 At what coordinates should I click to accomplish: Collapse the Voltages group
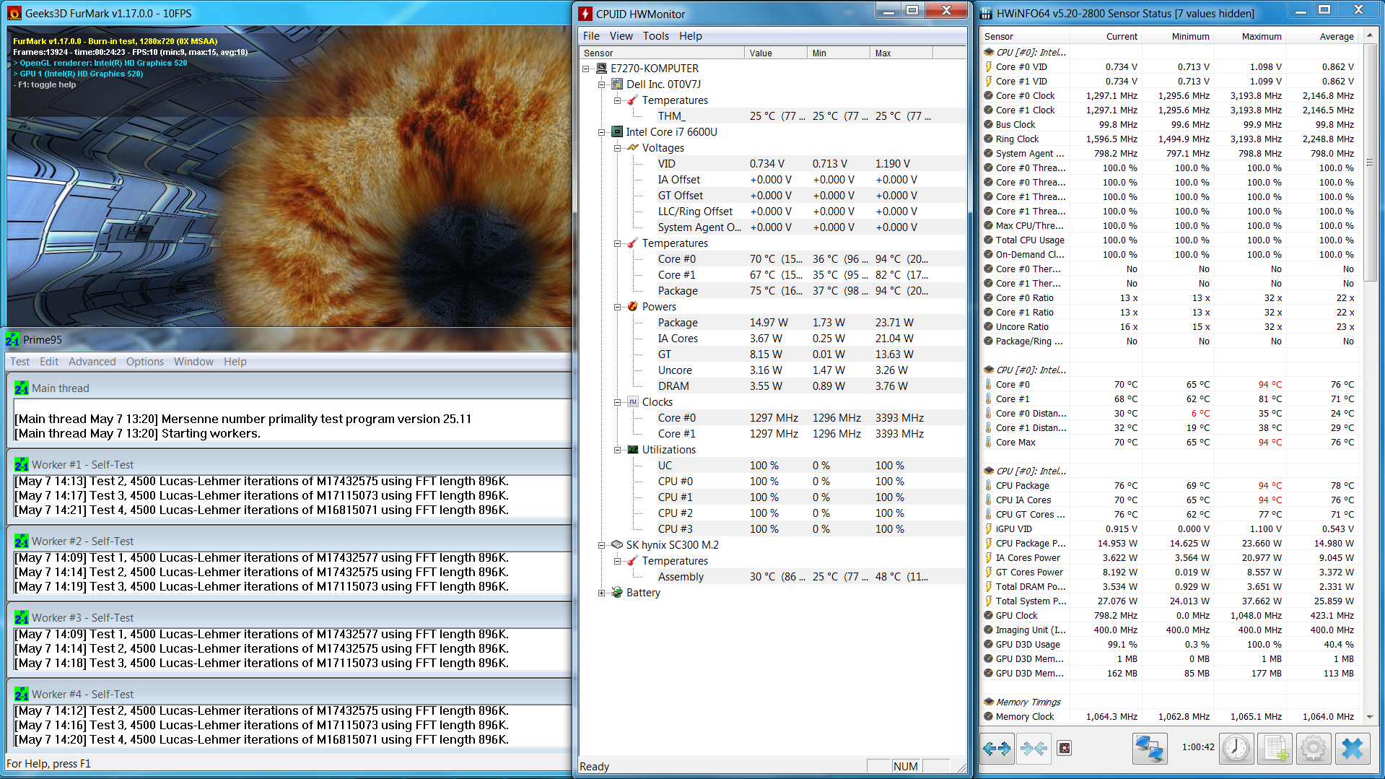pyautogui.click(x=618, y=148)
